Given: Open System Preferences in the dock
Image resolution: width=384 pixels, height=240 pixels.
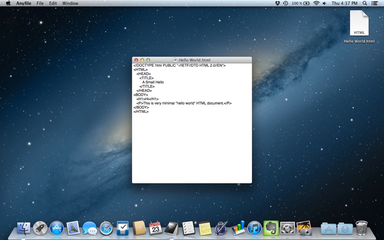Looking at the screenshot, I should (x=287, y=228).
